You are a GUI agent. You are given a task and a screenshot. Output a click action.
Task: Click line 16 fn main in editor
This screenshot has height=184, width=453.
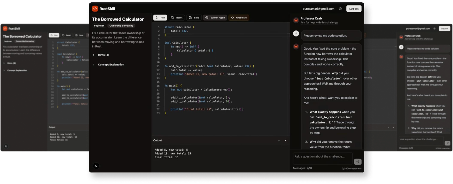[173, 86]
